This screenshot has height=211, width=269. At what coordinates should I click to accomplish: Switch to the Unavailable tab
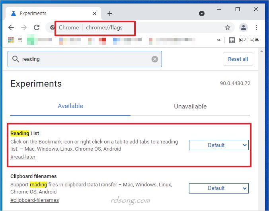tap(190, 106)
